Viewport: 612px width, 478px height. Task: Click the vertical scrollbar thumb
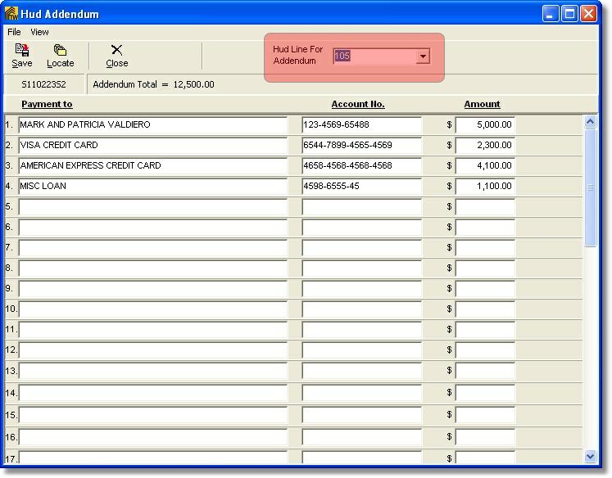pyautogui.click(x=591, y=187)
